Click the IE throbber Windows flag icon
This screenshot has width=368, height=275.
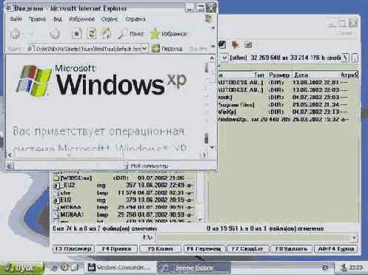coord(209,18)
